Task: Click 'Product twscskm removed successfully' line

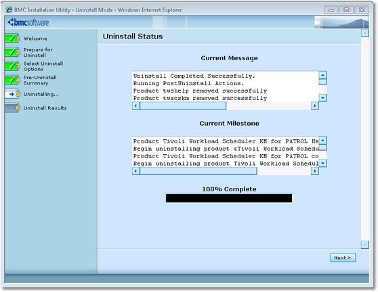Action: click(x=200, y=99)
